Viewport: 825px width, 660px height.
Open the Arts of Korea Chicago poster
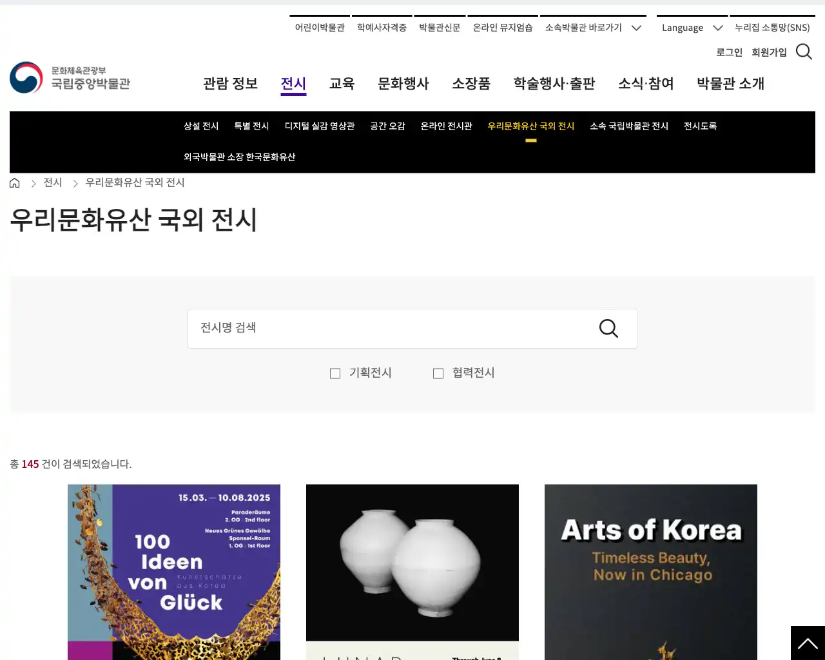(651, 572)
